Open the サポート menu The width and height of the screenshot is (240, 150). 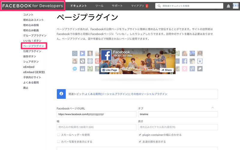[x=117, y=6]
